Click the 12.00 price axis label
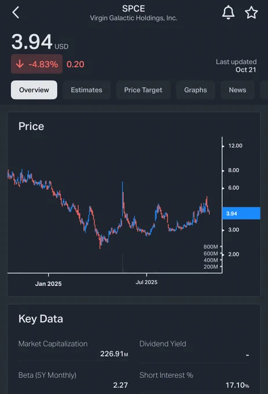 [x=235, y=146]
